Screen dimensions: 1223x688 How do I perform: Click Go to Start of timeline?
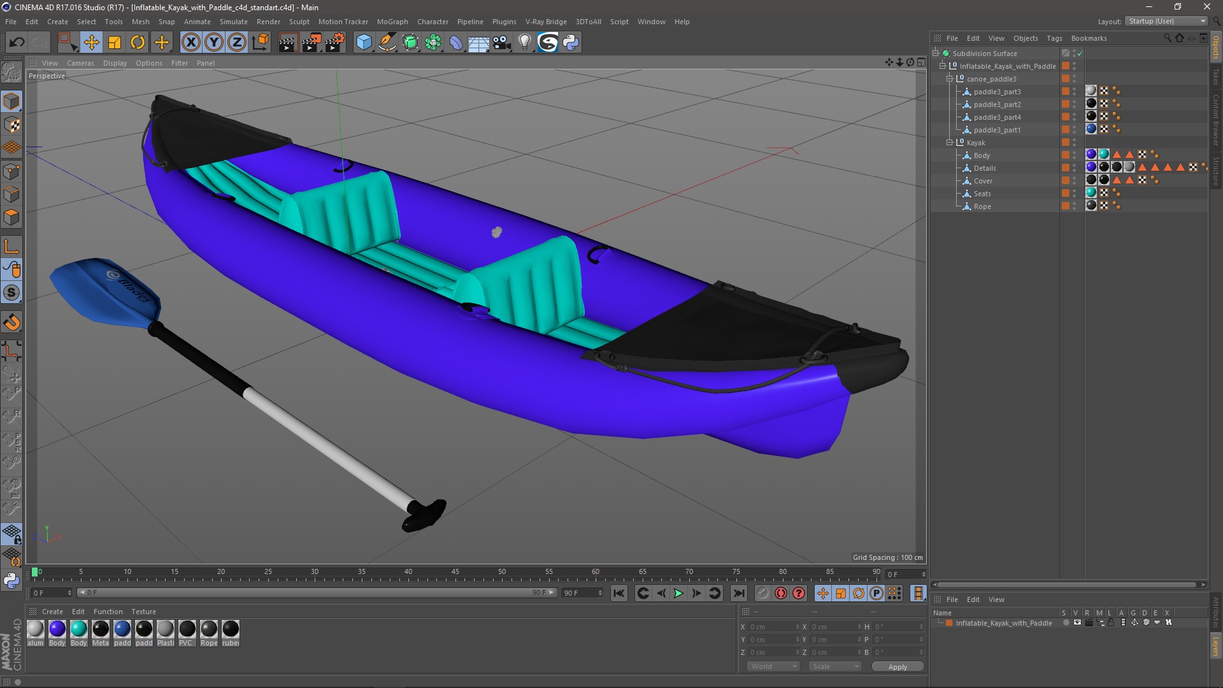619,593
